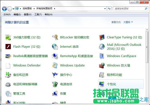
Task: Open the 360强力卸载 icon
Action: [x=8, y=37]
